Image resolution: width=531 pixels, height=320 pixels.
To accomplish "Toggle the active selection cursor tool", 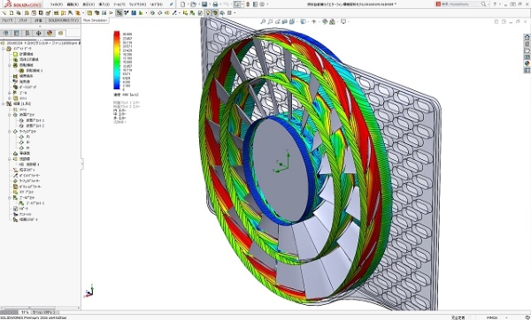I will click(x=237, y=4).
